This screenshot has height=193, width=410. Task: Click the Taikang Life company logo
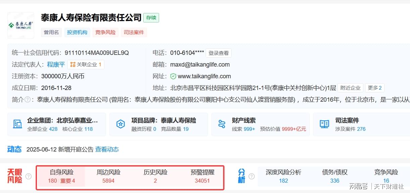20,25
